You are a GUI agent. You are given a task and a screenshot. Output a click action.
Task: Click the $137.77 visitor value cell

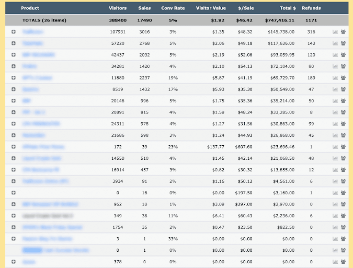tap(215, 147)
